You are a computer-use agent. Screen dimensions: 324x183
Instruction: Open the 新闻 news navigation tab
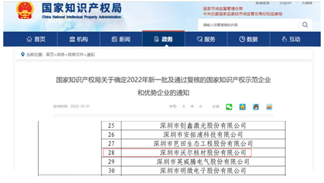pos(121,39)
